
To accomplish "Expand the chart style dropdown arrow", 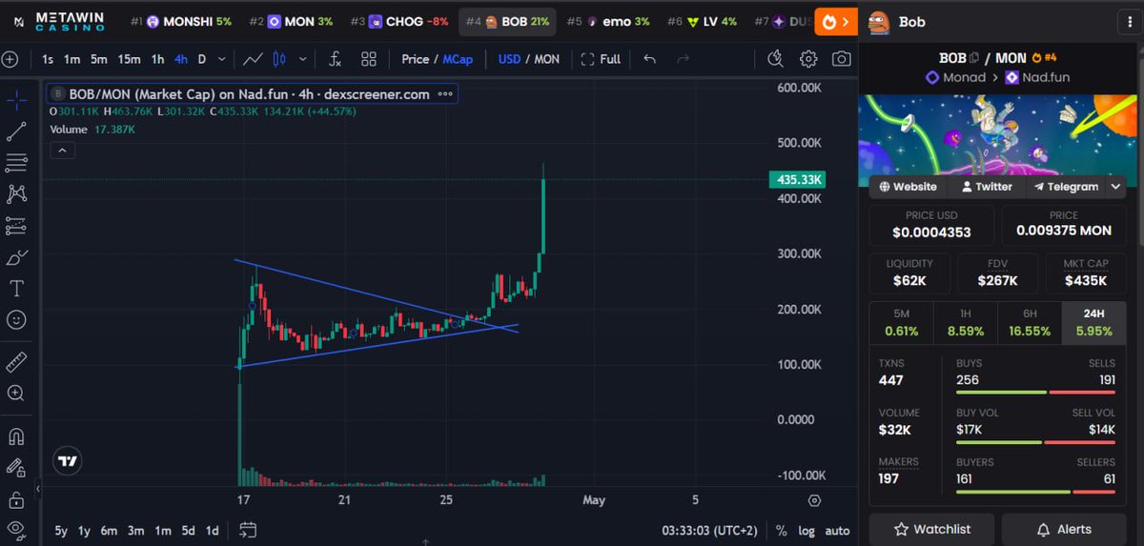I will coord(303,59).
